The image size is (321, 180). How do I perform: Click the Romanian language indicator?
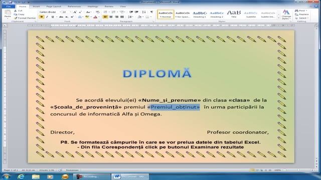click(x=72, y=170)
